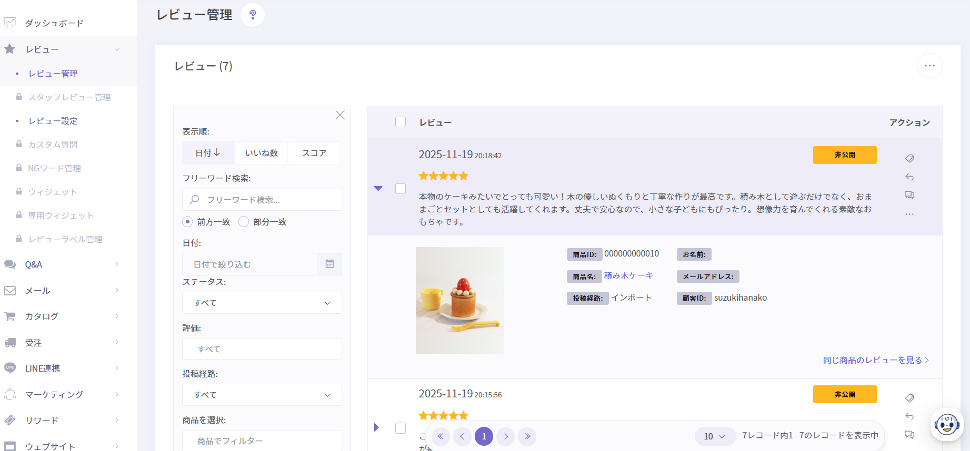Viewport: 970px width, 451px height.
Task: Click the reply arrow icon on first review
Action: click(x=909, y=177)
